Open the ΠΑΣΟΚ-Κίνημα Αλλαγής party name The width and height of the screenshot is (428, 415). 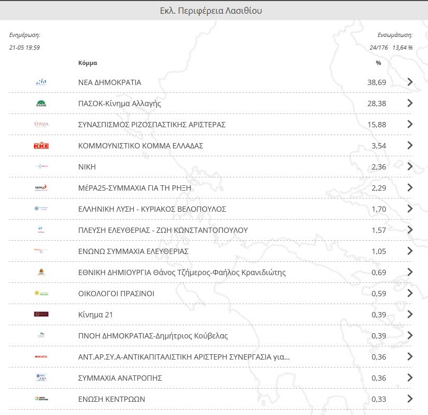[120, 103]
